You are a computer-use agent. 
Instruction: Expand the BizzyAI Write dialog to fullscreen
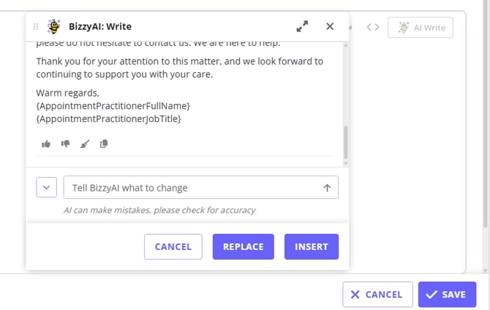coord(302,26)
